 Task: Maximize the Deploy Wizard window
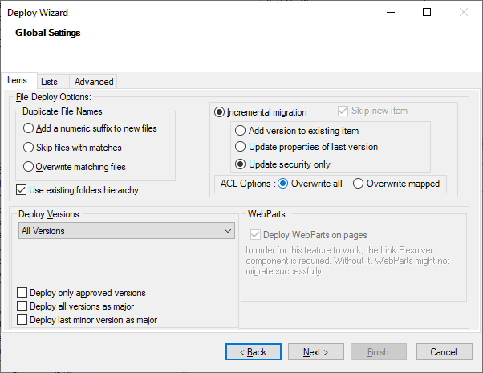(427, 12)
